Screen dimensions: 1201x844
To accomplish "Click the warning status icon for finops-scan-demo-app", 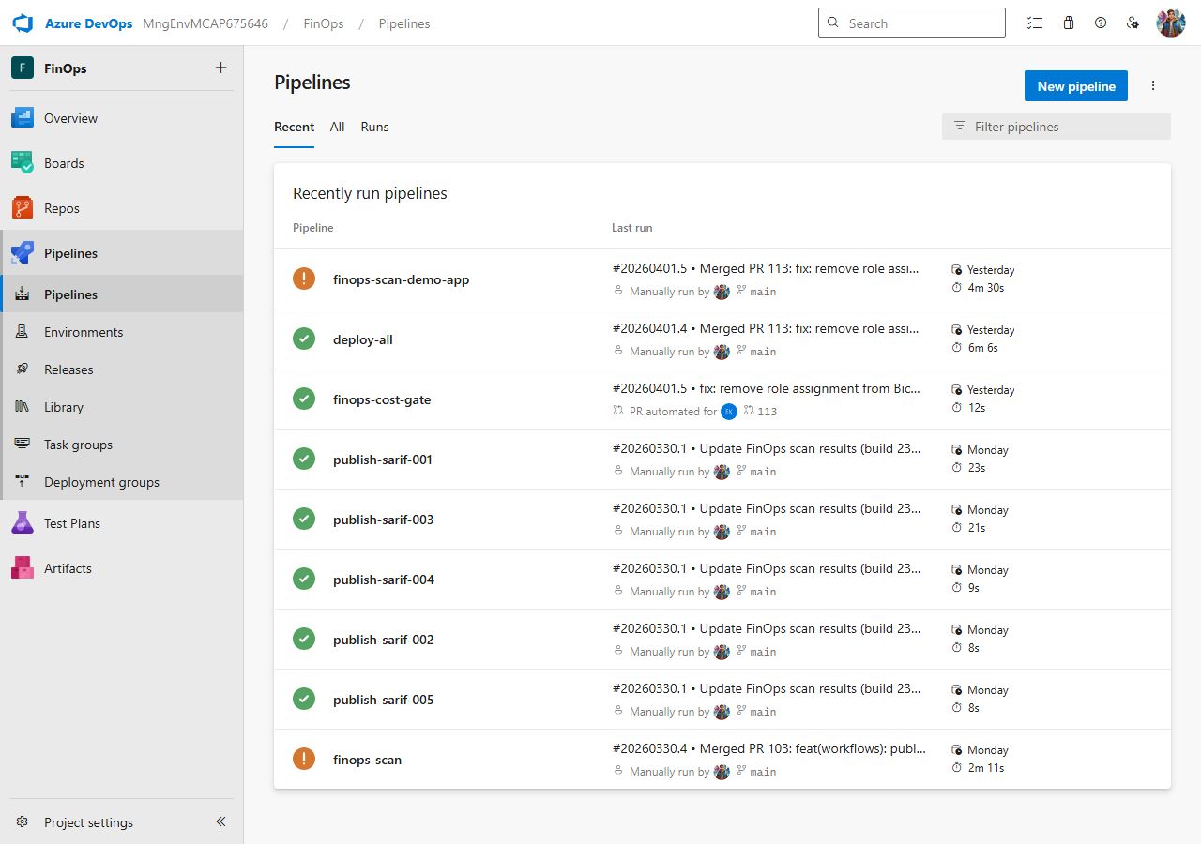I will coord(304,279).
